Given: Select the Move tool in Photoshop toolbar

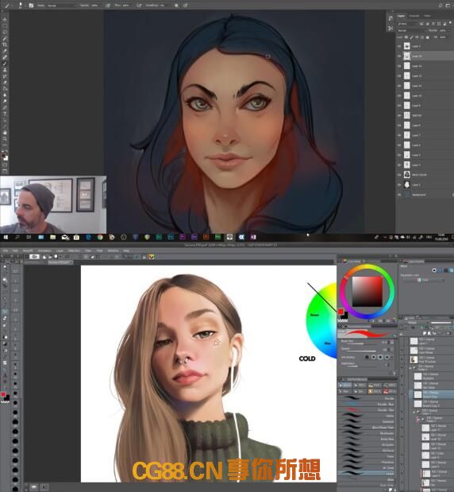Looking at the screenshot, I should point(5,20).
